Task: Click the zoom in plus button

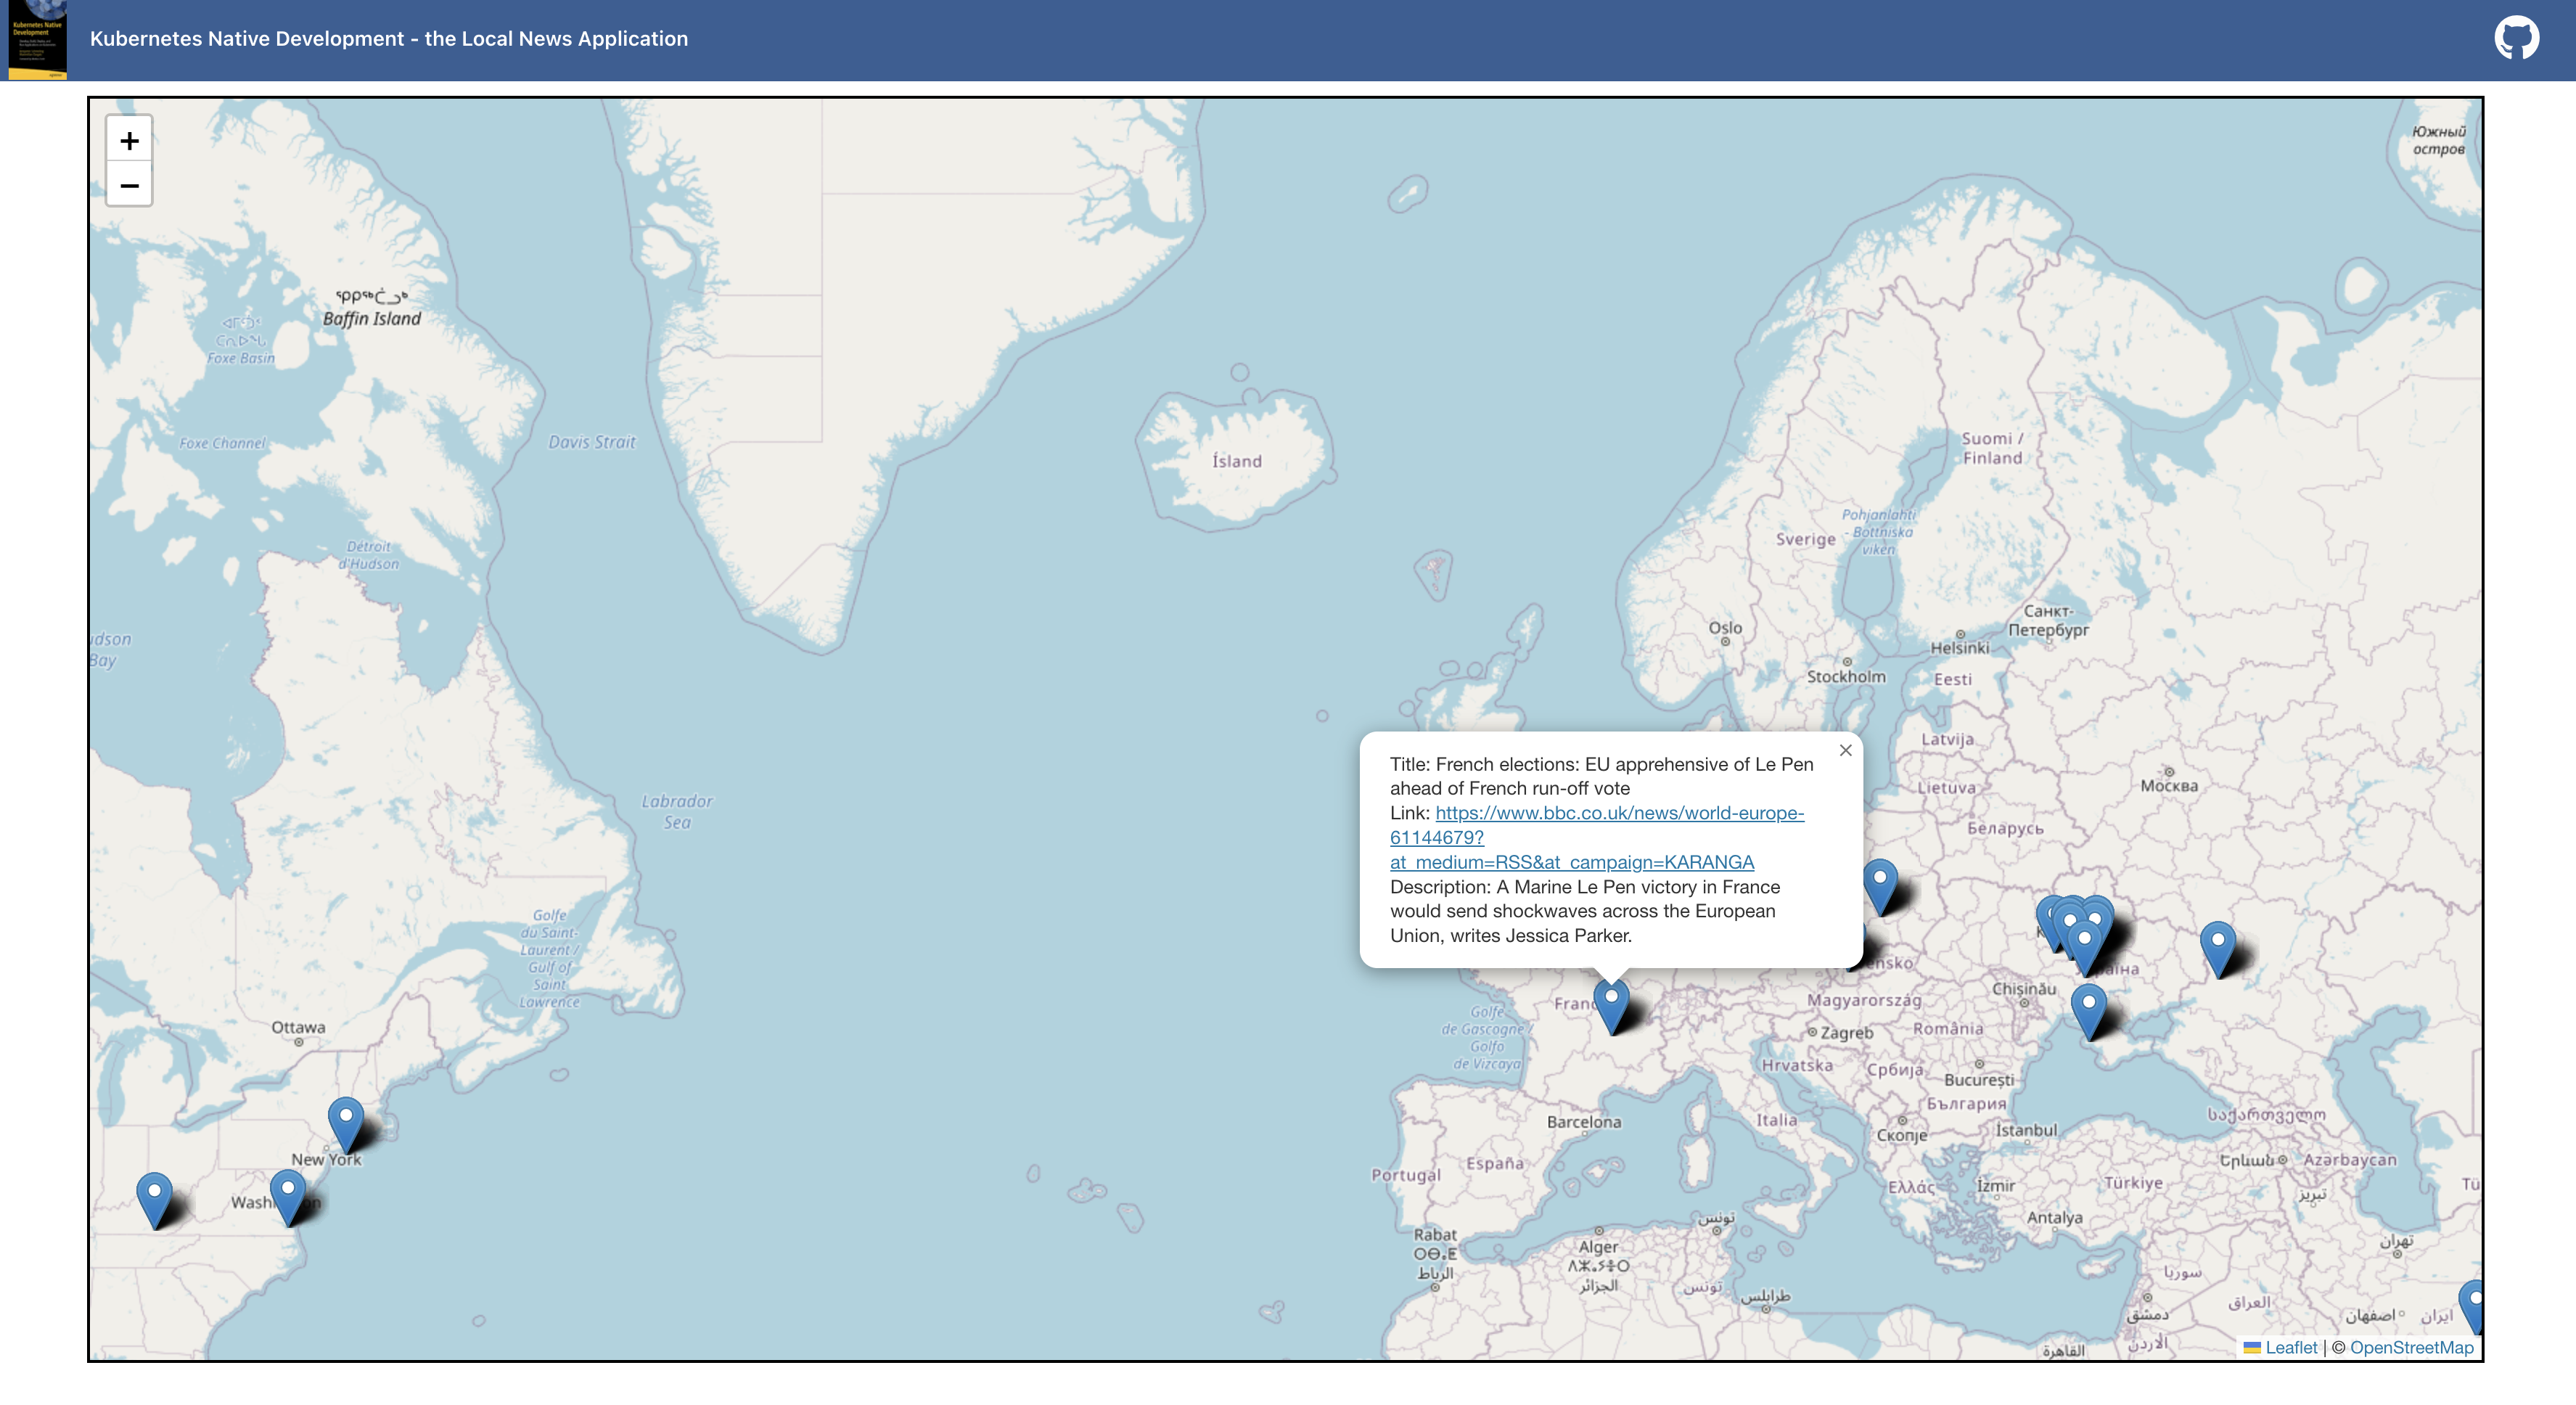Action: 129,141
